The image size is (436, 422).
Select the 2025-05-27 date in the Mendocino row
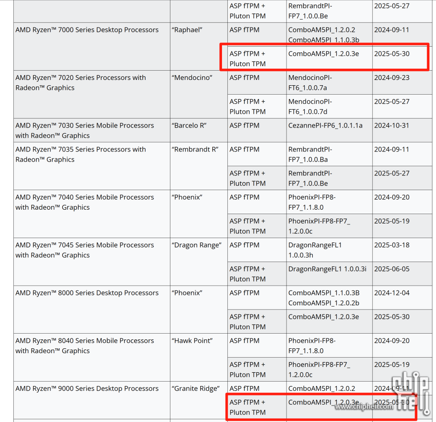pyautogui.click(x=402, y=106)
